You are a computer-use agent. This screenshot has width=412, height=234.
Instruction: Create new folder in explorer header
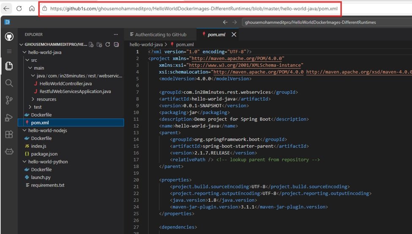(99, 44)
